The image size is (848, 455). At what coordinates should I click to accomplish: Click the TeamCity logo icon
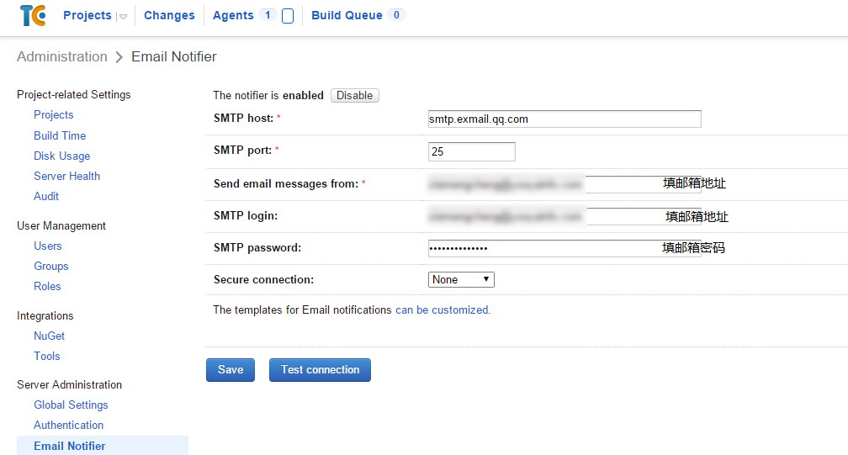point(33,15)
